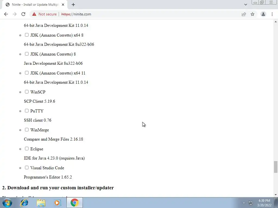278x208 pixels.
Task: Open the taskbar clock and date
Action: (x=264, y=203)
